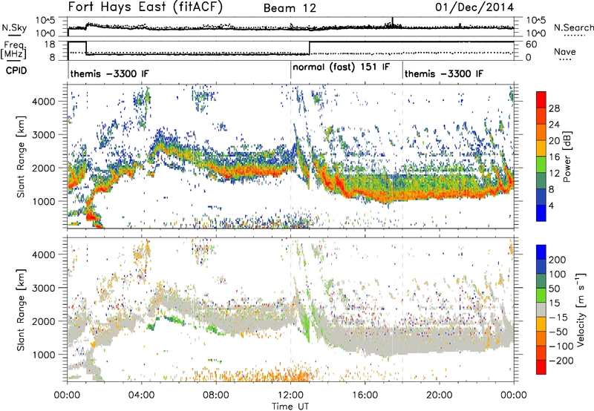Click the red bottom segment of Velocity bar
594x411 pixels.
coord(541,367)
